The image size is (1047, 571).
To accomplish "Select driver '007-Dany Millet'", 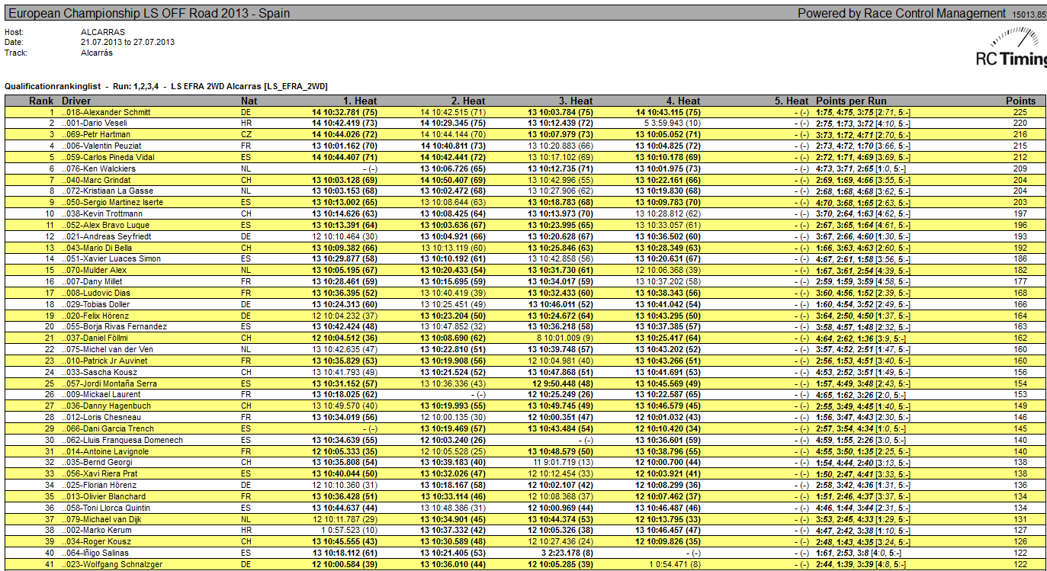I will (92, 281).
